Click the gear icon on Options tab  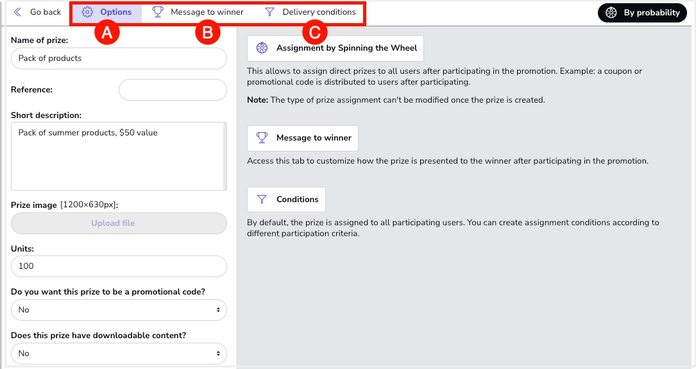pyautogui.click(x=88, y=12)
